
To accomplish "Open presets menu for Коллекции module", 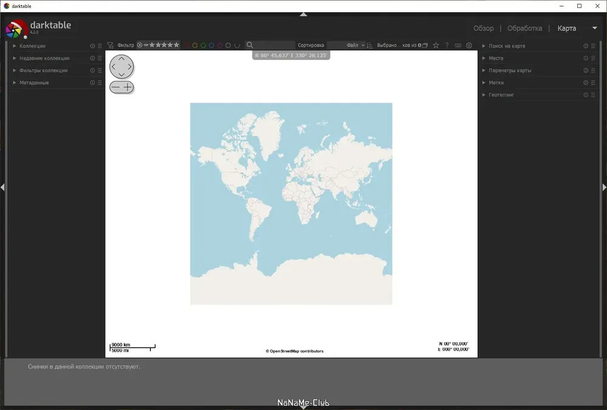I will point(100,45).
